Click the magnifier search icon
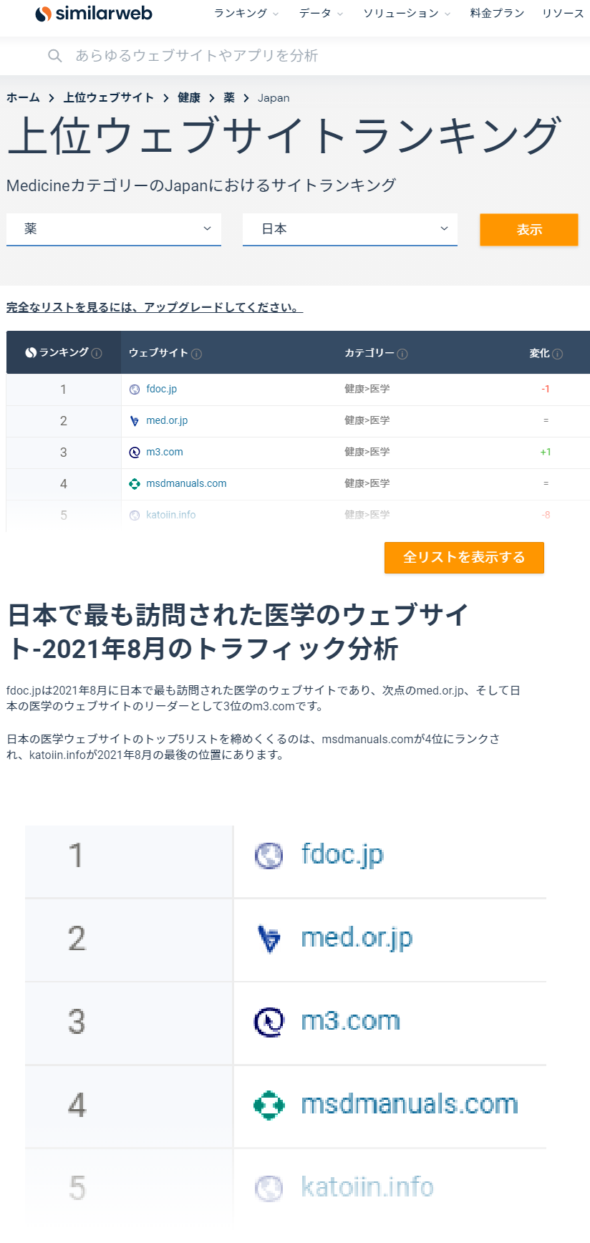 pos(55,55)
